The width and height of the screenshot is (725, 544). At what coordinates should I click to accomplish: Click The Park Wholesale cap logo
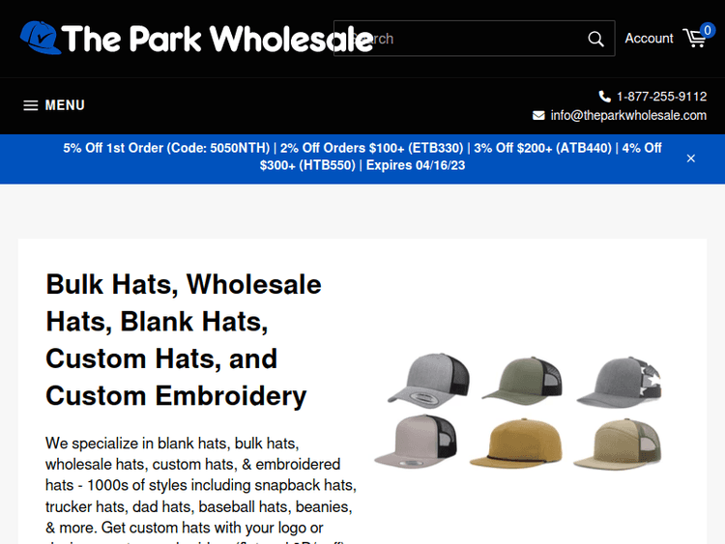pyautogui.click(x=41, y=38)
